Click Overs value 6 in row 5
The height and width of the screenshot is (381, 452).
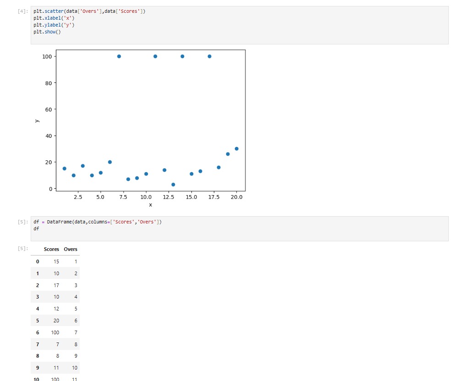click(76, 321)
